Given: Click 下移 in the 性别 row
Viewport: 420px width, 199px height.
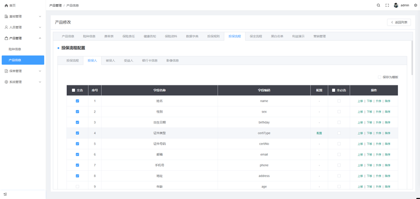Looking at the screenshot, I should click(370, 112).
